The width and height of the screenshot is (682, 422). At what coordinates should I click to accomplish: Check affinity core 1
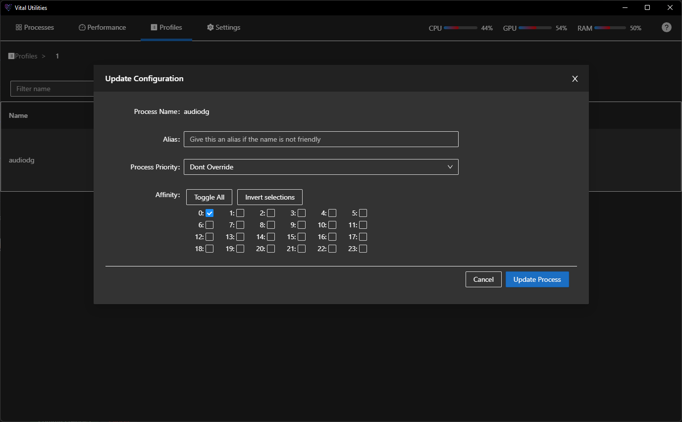coord(240,213)
